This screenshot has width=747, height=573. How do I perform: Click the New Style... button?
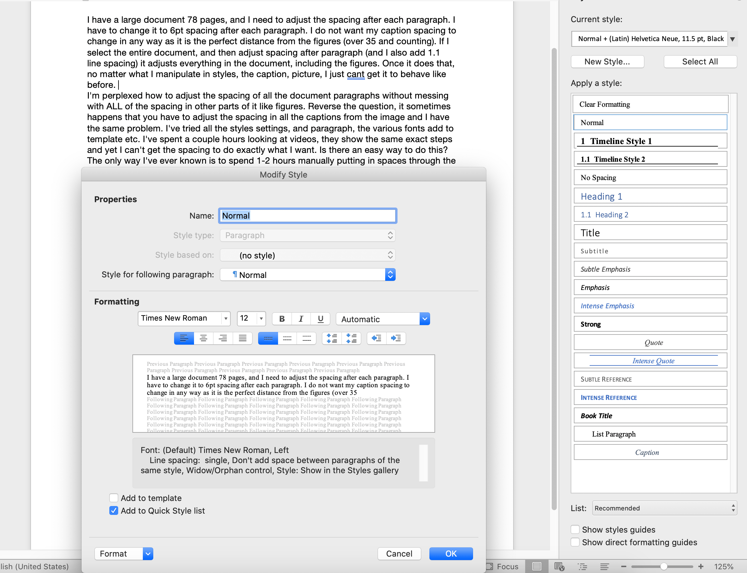[607, 62]
